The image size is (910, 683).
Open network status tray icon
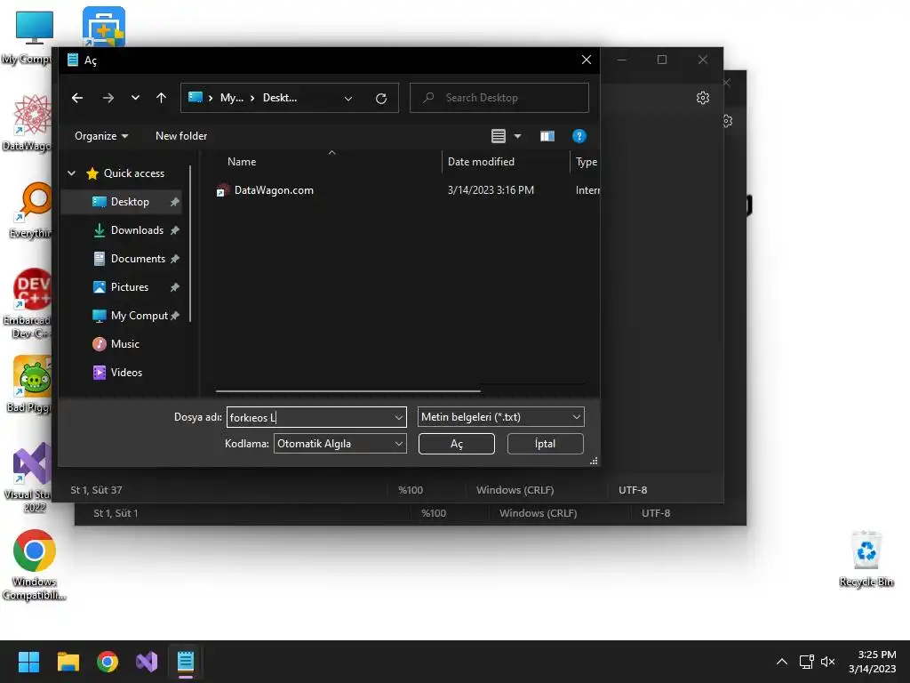(806, 662)
